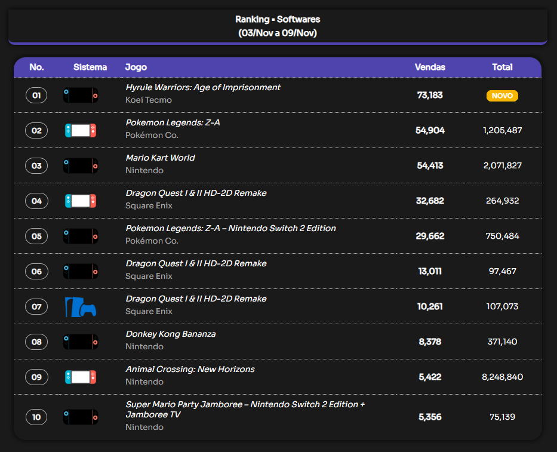The image size is (557, 452).
Task: Click the sales value 8,378
Action: [x=430, y=342]
